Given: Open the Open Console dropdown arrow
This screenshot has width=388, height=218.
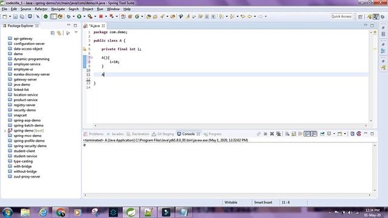Looking at the screenshot, I should point(345,134).
